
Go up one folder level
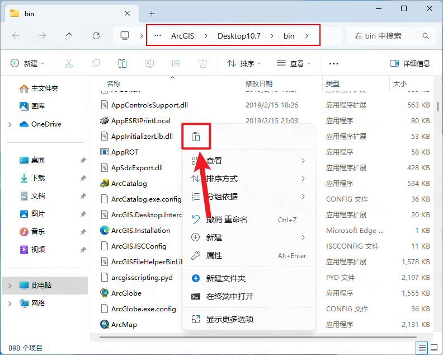point(69,36)
